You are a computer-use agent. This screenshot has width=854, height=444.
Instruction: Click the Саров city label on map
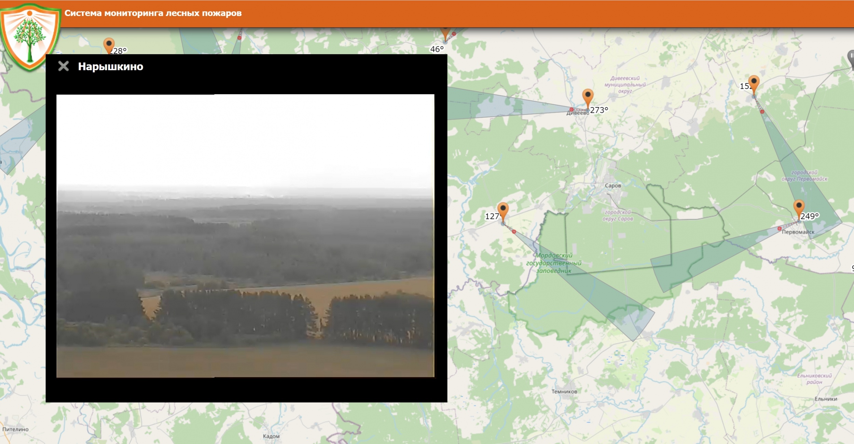tap(612, 186)
